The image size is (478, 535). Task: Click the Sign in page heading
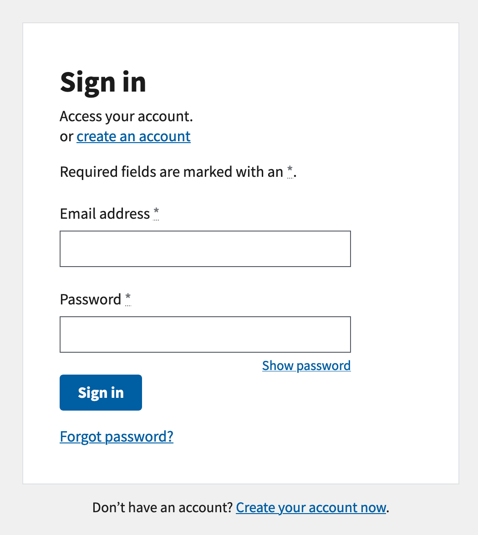pos(103,82)
